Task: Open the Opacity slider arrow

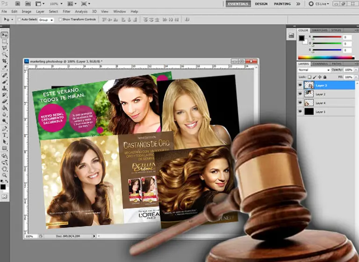Action: [356, 70]
